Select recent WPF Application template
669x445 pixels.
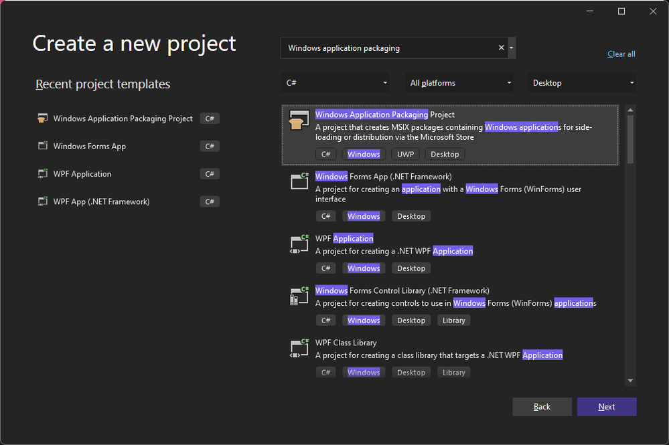pyautogui.click(x=82, y=174)
